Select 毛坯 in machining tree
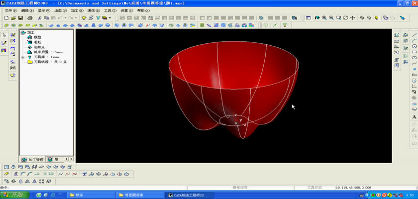Viewport: 418px width, 199px height. (37, 42)
